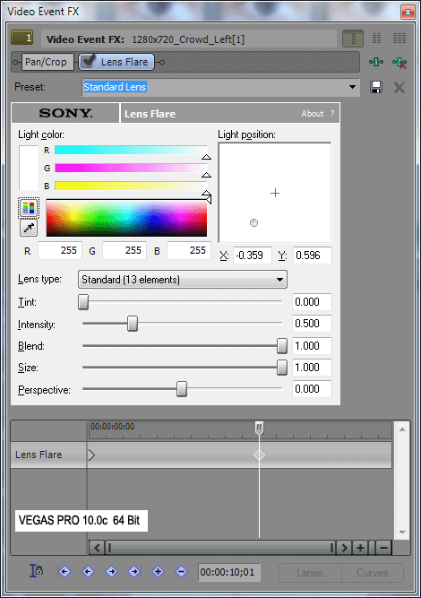Viewport: 421px width, 598px height.
Task: Click the X light position field
Action: tap(253, 256)
